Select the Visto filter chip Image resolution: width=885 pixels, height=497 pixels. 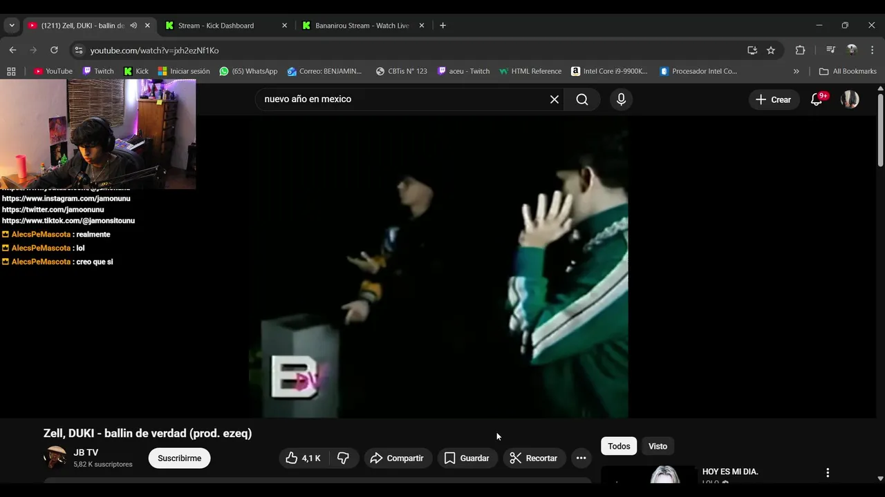click(658, 446)
